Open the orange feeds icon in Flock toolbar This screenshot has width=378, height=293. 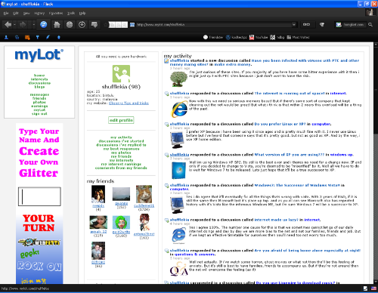pyautogui.click(x=27, y=38)
